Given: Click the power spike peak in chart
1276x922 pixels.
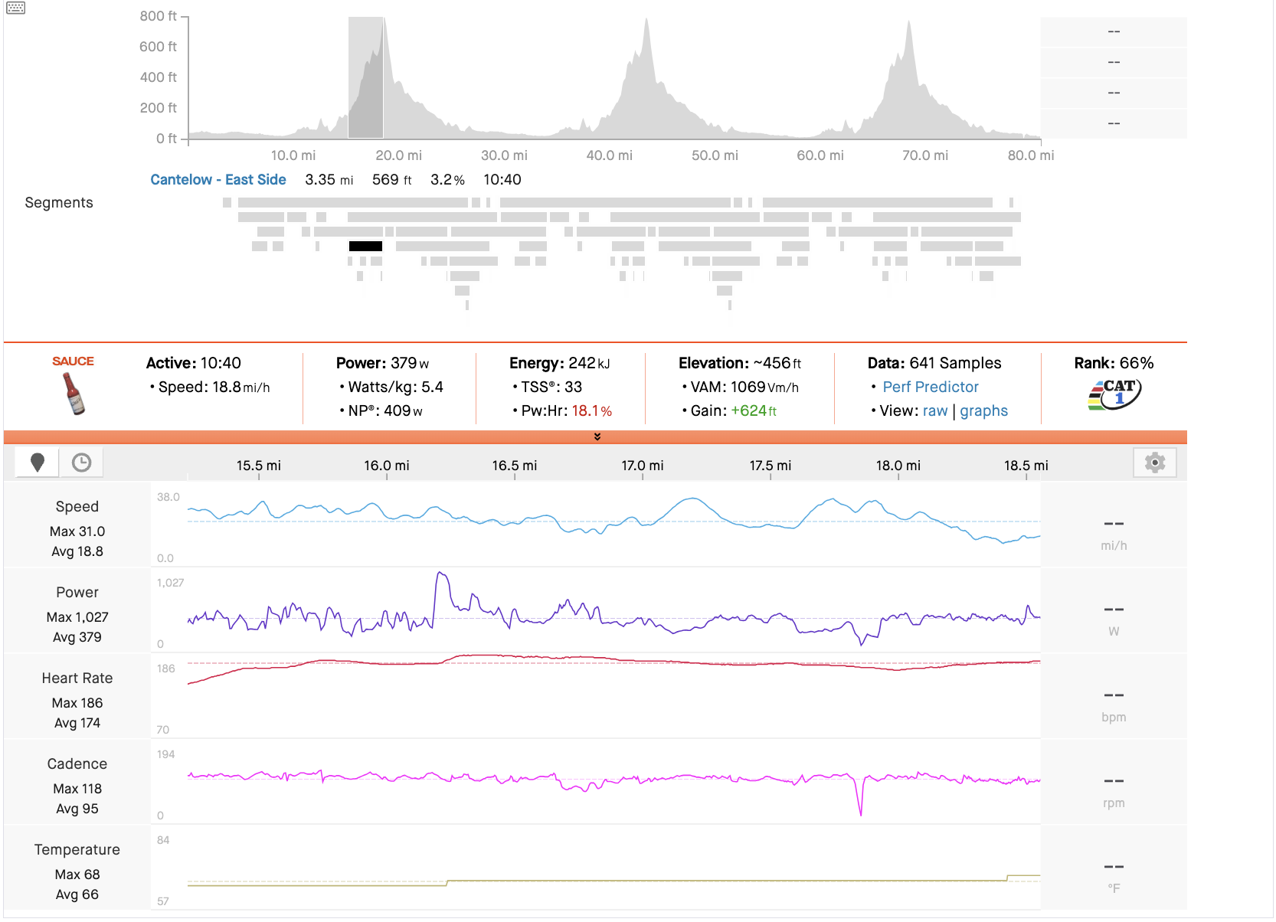Looking at the screenshot, I should tap(440, 574).
